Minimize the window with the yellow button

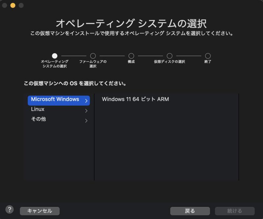[13, 5]
